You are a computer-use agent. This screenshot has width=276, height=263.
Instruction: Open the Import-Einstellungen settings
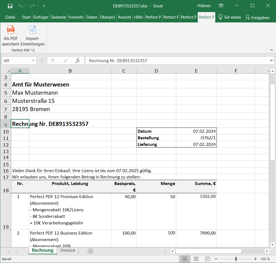[x=32, y=34]
